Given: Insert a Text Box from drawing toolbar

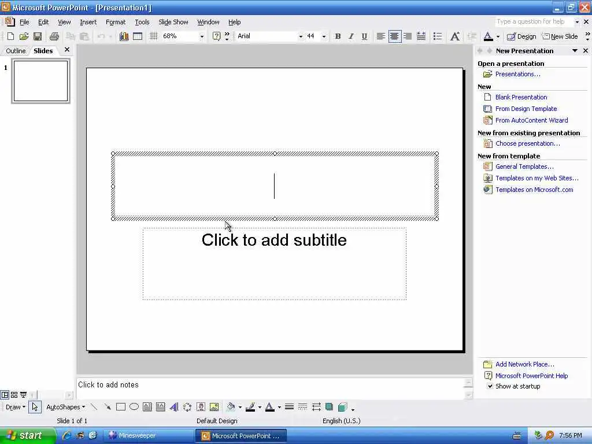Looking at the screenshot, I should (147, 407).
